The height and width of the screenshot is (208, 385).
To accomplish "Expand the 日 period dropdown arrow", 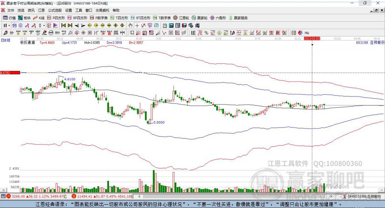I will [x=9, y=26].
